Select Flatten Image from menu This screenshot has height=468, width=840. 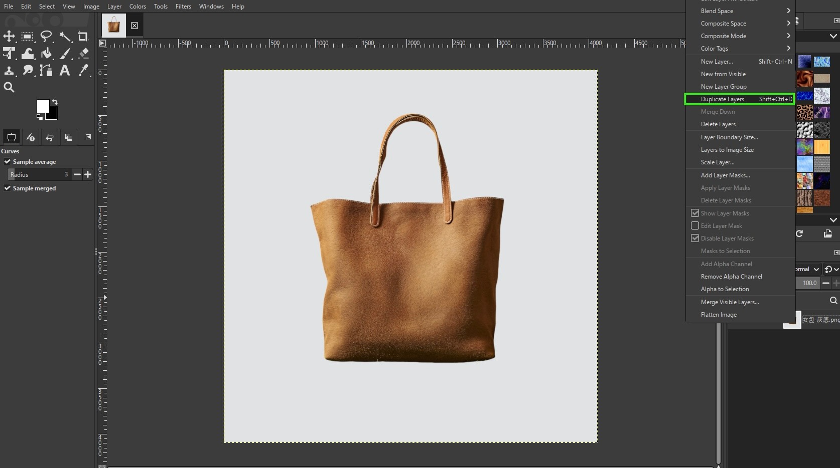pyautogui.click(x=740, y=315)
